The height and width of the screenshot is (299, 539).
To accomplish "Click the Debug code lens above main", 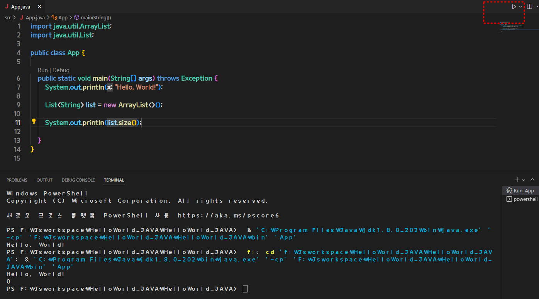I will 61,70.
